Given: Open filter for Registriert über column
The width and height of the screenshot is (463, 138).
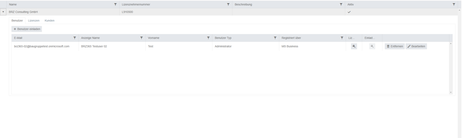Looking at the screenshot, I should [x=342, y=38].
